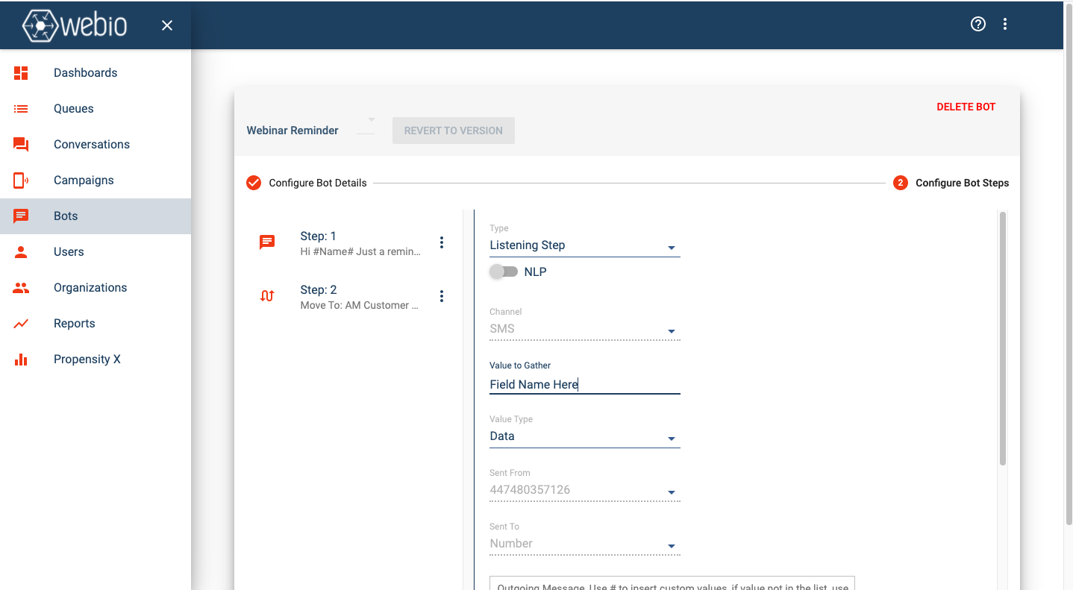Image resolution: width=1073 pixels, height=590 pixels.
Task: Open Step 2 three-dot options menu
Action: [442, 296]
